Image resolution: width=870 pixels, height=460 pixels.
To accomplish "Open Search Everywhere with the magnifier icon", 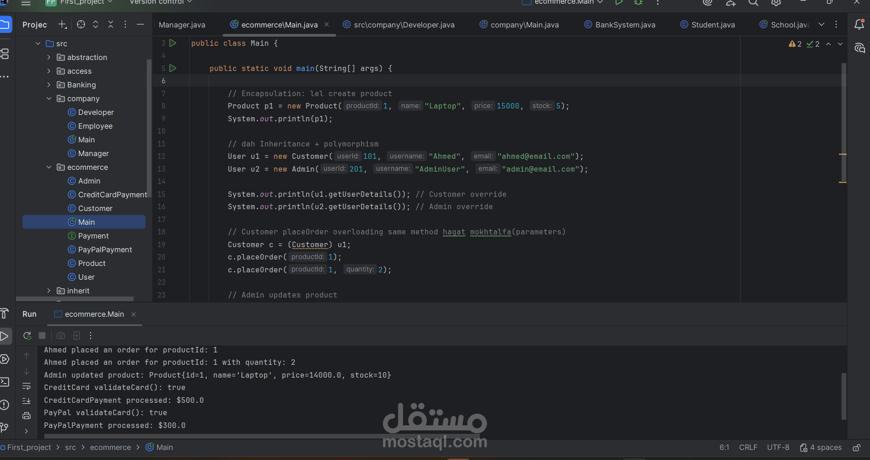I will 753,3.
